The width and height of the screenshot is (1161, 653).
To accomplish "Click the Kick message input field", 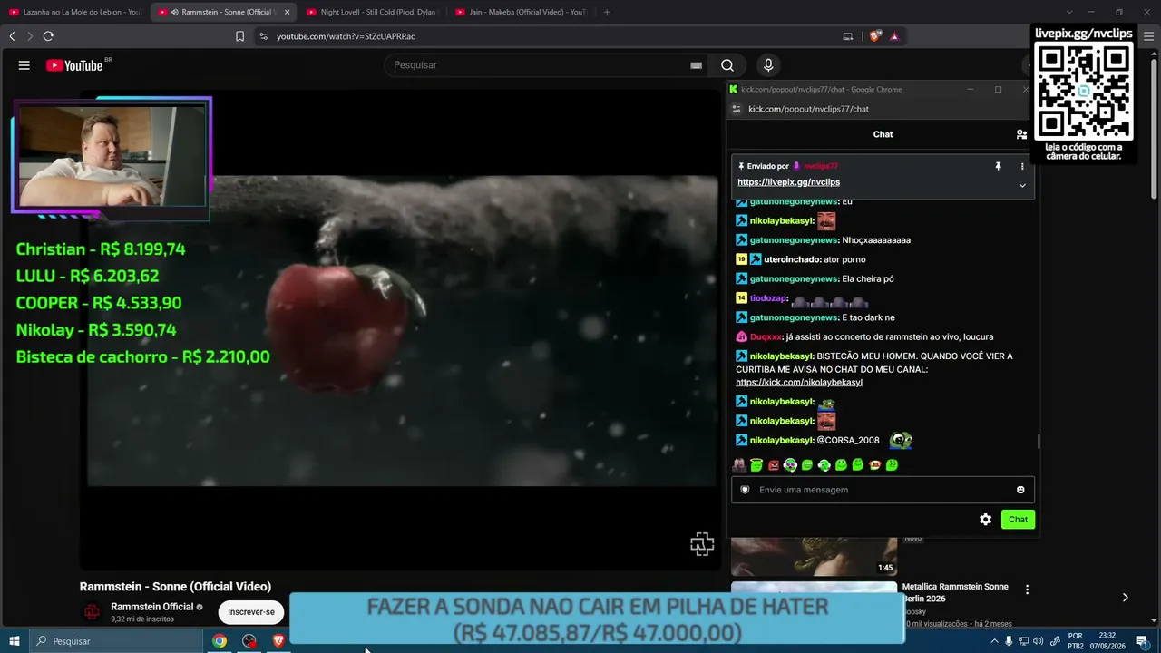I will pyautogui.click(x=883, y=490).
